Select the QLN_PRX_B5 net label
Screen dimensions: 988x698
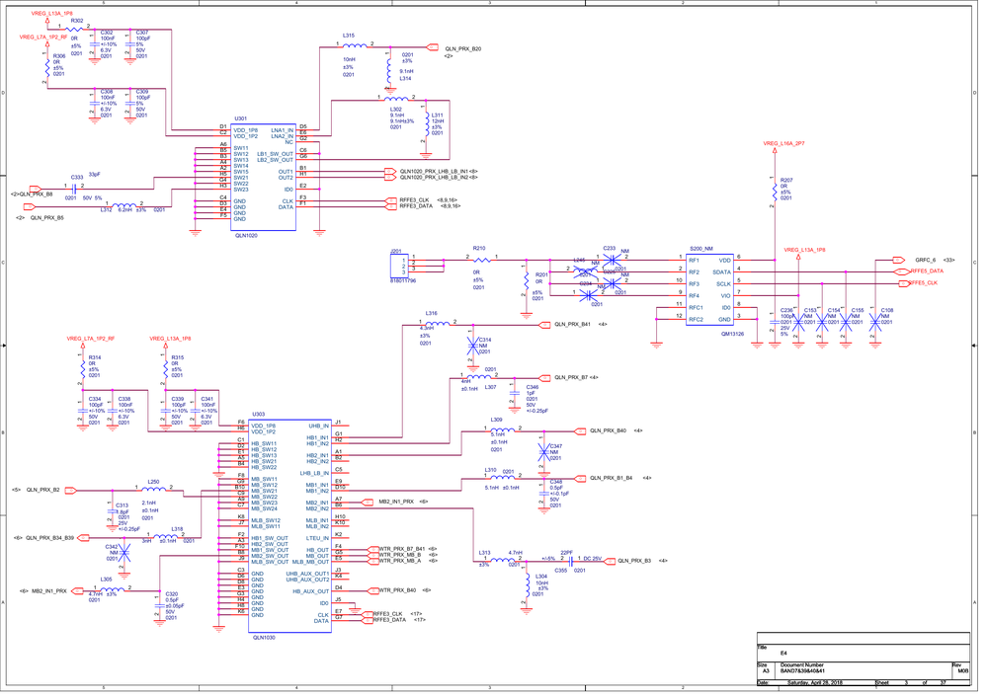coord(47,218)
